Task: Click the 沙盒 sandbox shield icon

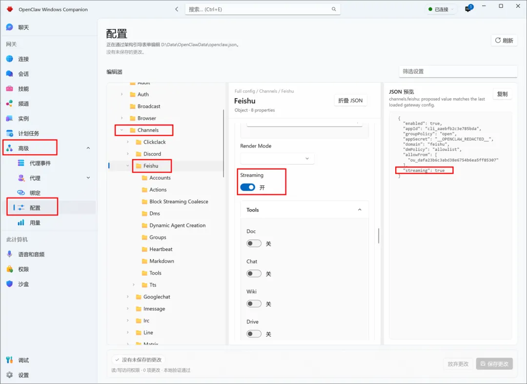Action: [9, 284]
